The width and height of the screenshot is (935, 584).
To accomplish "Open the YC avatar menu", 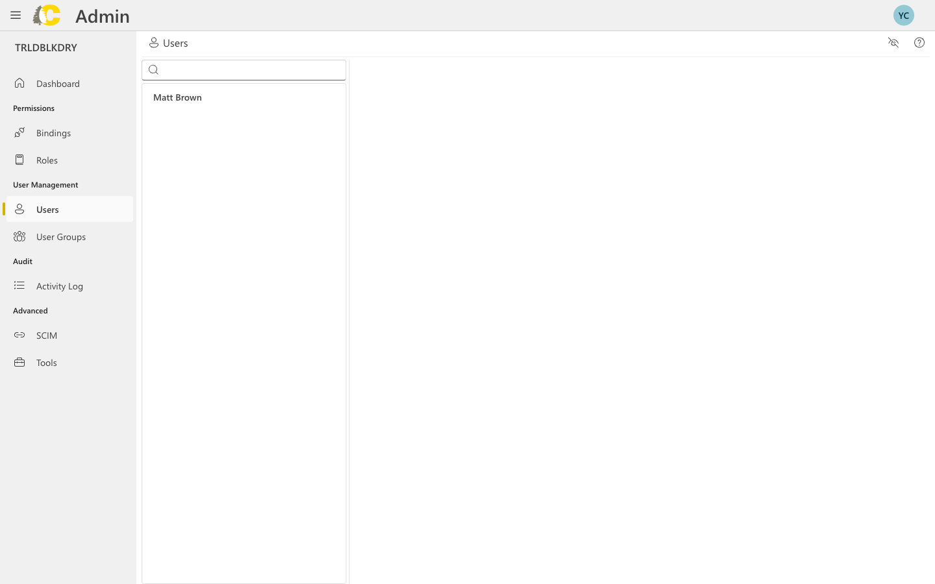I will tap(904, 15).
